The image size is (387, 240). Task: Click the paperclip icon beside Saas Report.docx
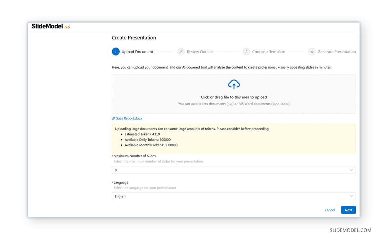pyautogui.click(x=113, y=118)
